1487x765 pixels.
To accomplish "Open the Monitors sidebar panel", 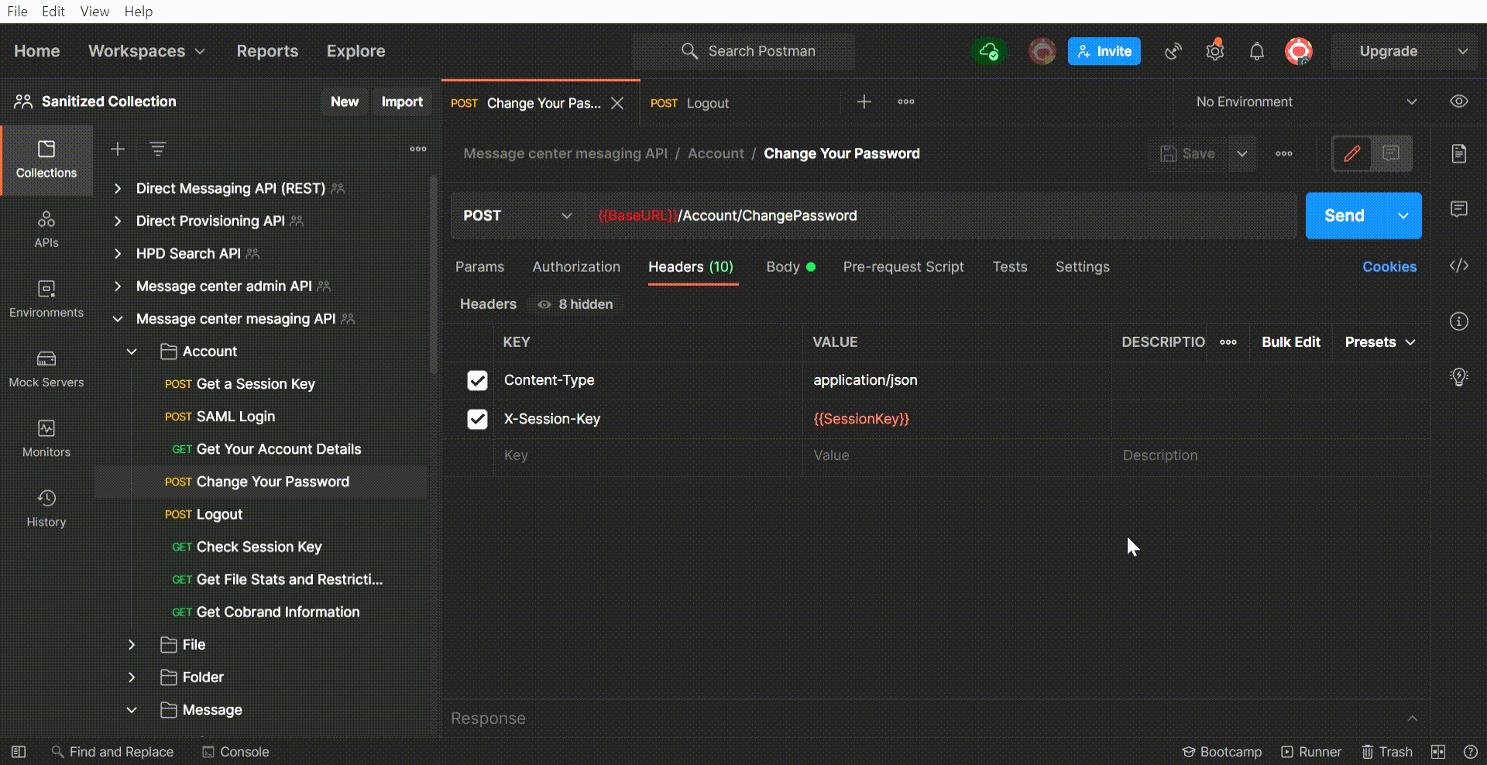I will (46, 437).
